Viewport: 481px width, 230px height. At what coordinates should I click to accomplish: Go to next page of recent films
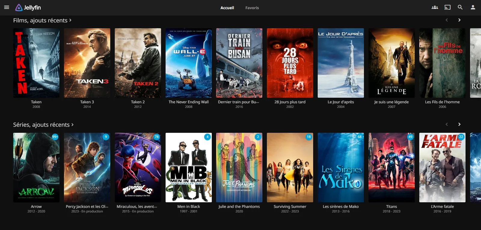459,20
